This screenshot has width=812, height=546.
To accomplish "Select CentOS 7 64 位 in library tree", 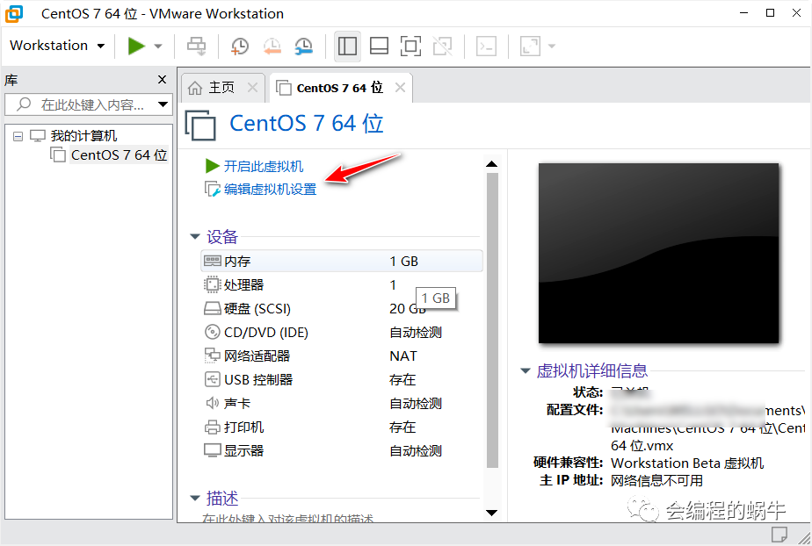I will [x=120, y=154].
